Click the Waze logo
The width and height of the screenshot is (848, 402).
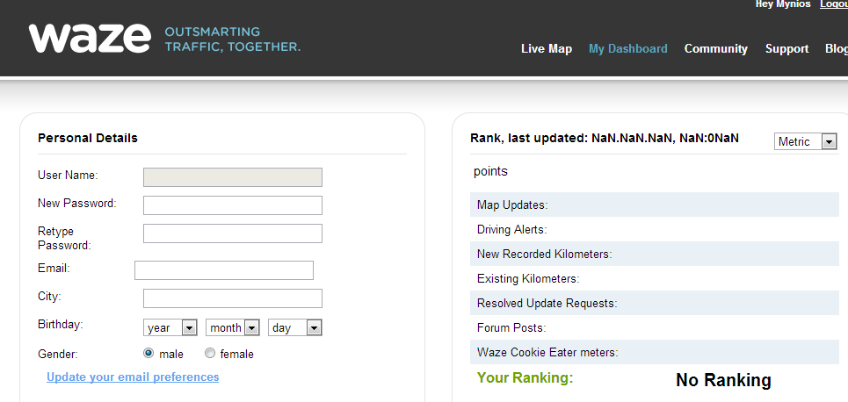[x=90, y=39]
